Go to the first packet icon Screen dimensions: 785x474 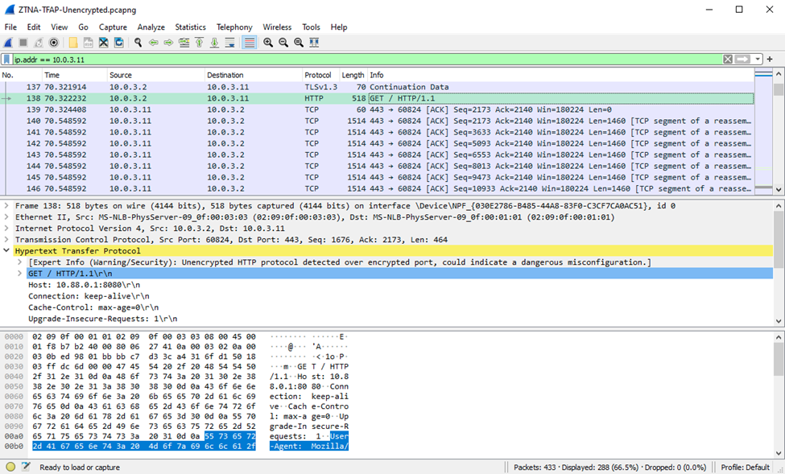tap(199, 43)
